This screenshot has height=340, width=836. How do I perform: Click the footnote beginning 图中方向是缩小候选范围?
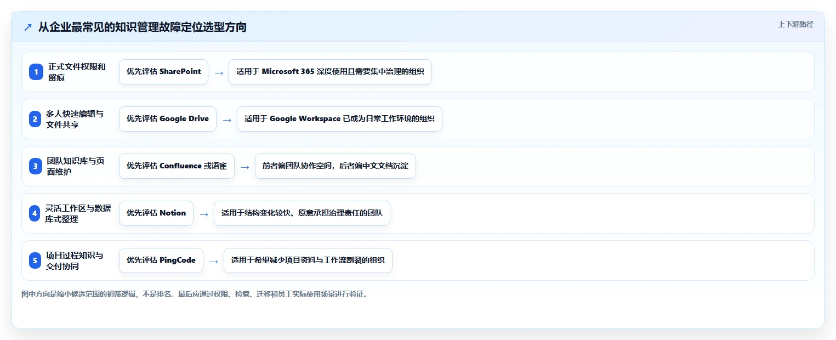195,294
